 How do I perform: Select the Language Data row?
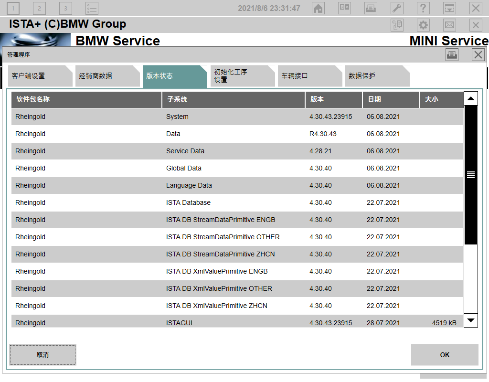237,185
